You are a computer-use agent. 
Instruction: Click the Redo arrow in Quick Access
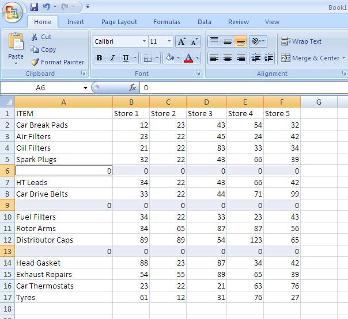click(x=65, y=7)
